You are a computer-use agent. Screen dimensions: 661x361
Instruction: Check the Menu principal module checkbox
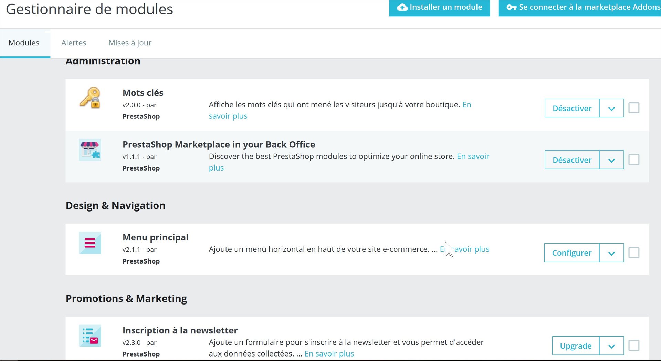(x=634, y=252)
